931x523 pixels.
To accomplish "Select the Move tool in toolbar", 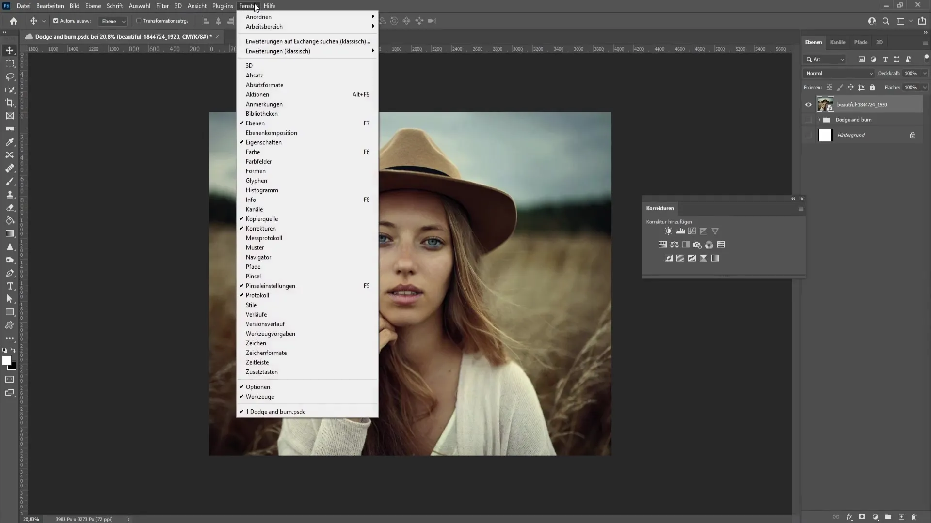I will (x=9, y=50).
